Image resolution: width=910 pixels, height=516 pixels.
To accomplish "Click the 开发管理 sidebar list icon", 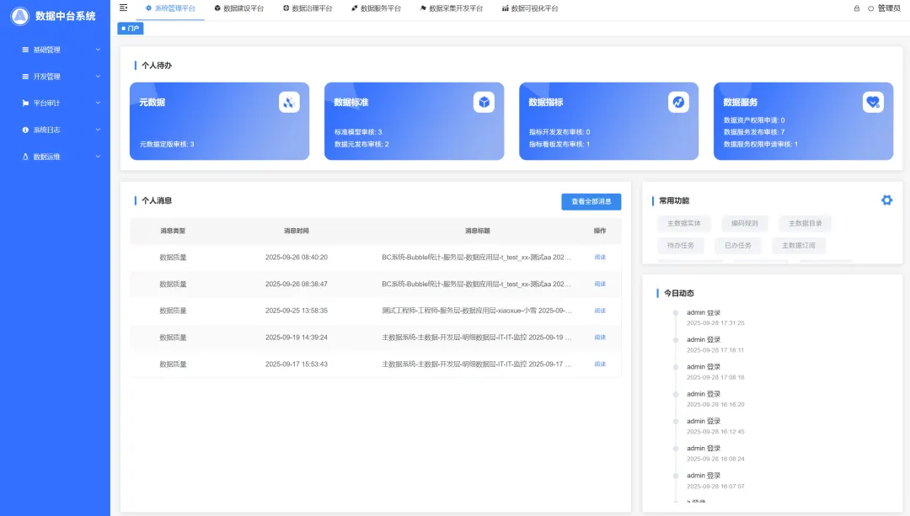I will coord(25,77).
